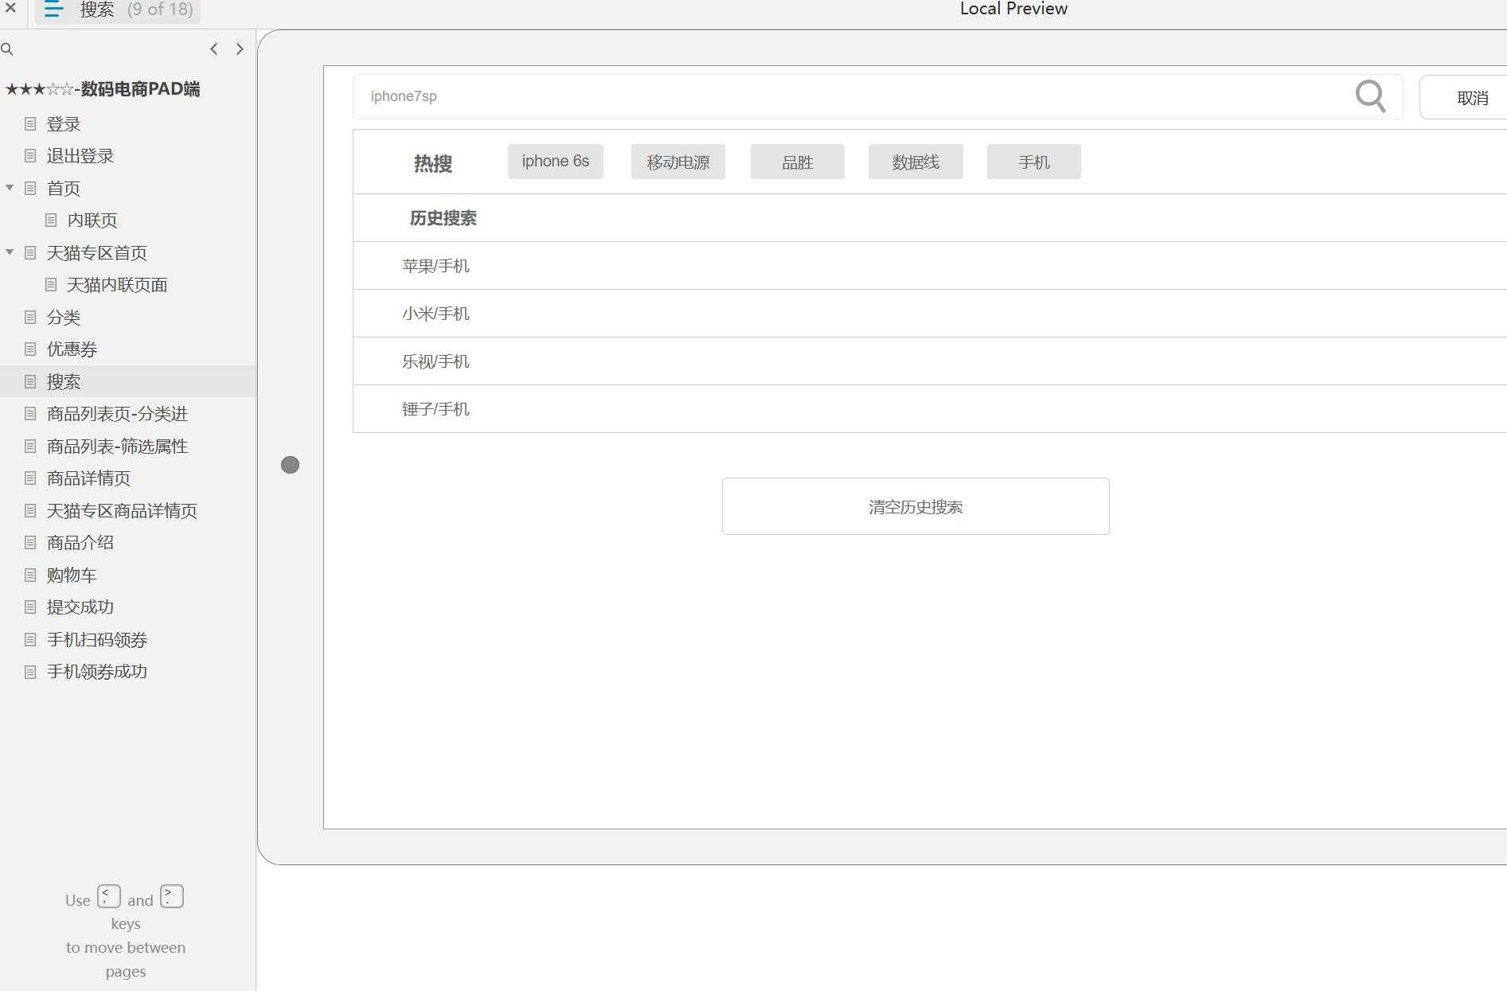The height and width of the screenshot is (991, 1507).
Task: Collapse the 首页 tree branch
Action: (x=10, y=188)
